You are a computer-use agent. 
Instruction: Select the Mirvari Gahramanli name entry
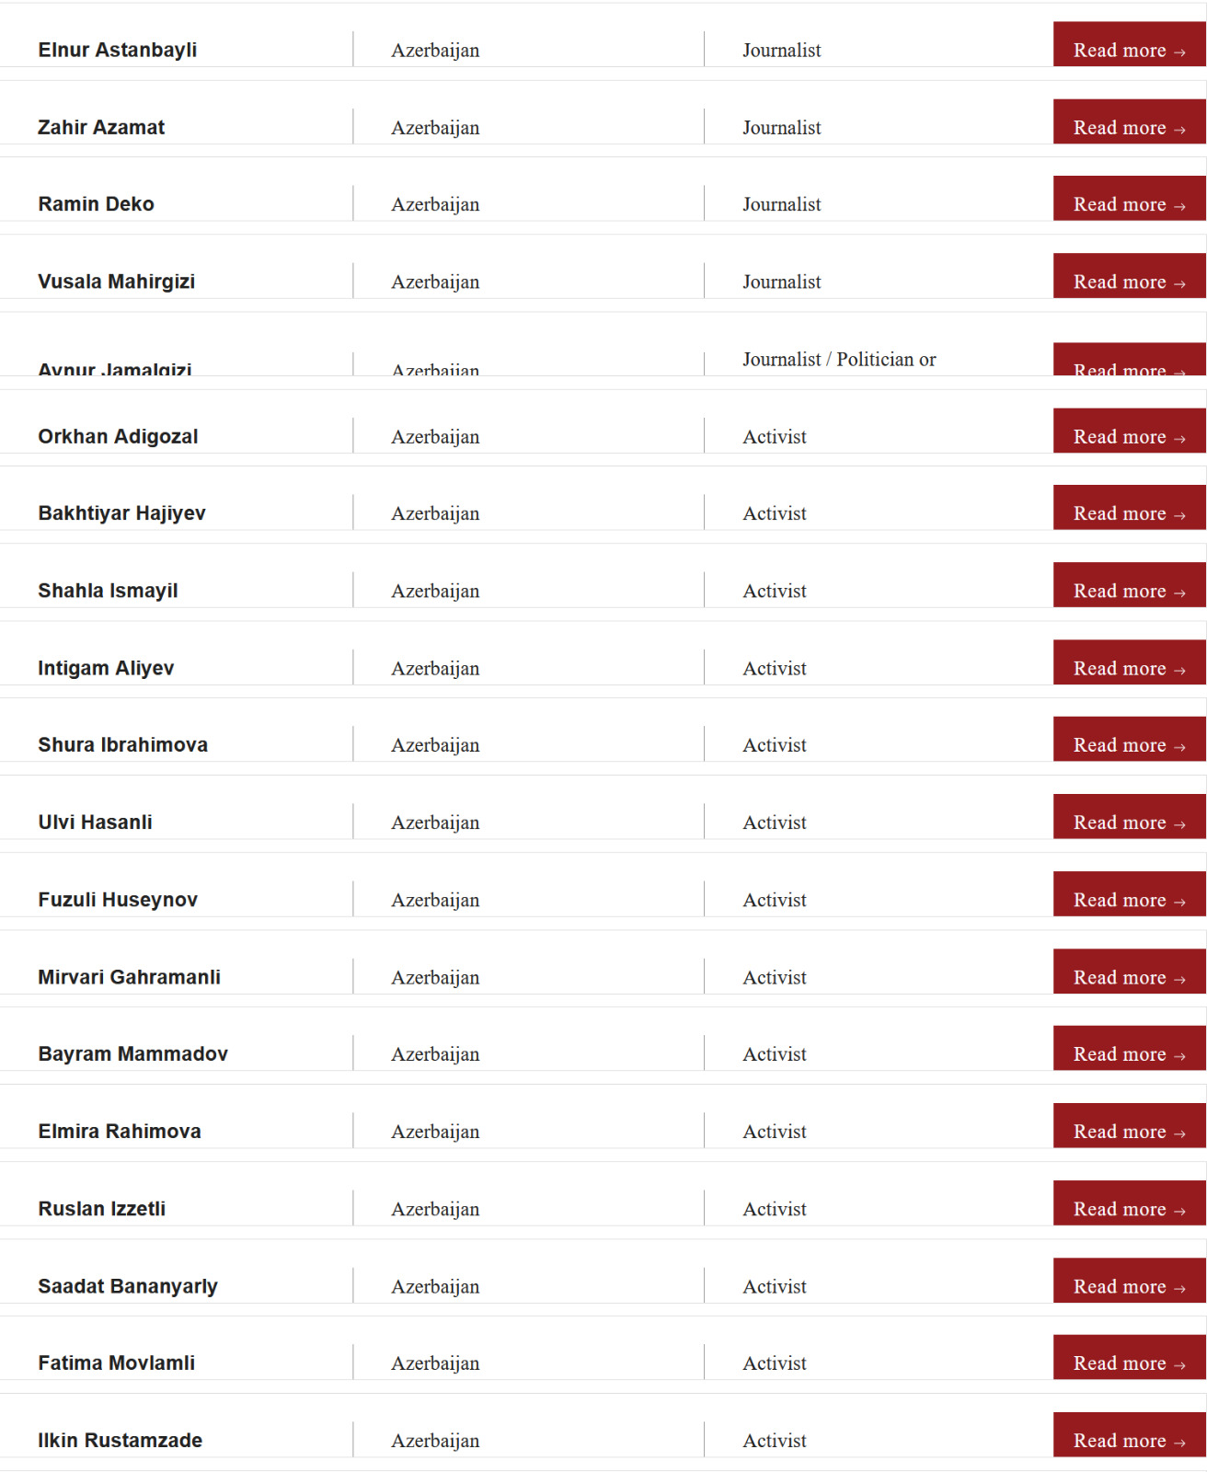[x=129, y=977]
